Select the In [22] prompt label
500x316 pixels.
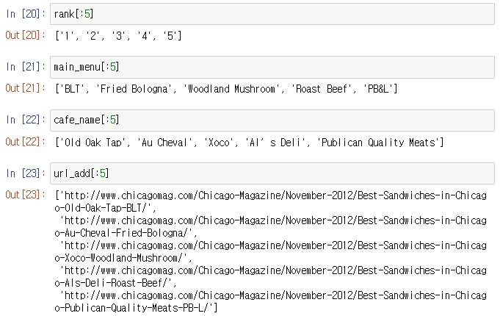pos(26,120)
